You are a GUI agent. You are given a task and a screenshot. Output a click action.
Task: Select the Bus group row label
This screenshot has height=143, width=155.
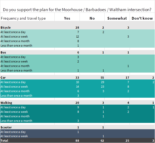[x=3, y=52]
